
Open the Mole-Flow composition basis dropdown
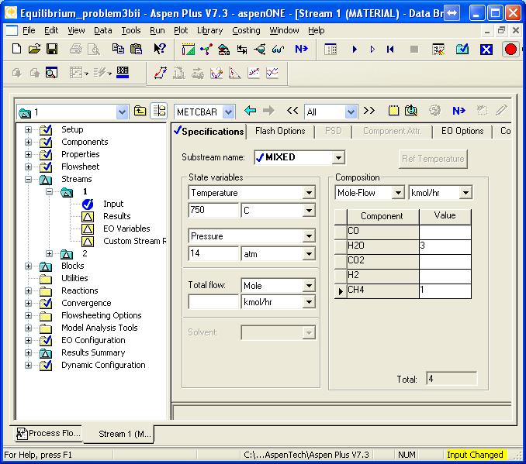[x=398, y=193]
